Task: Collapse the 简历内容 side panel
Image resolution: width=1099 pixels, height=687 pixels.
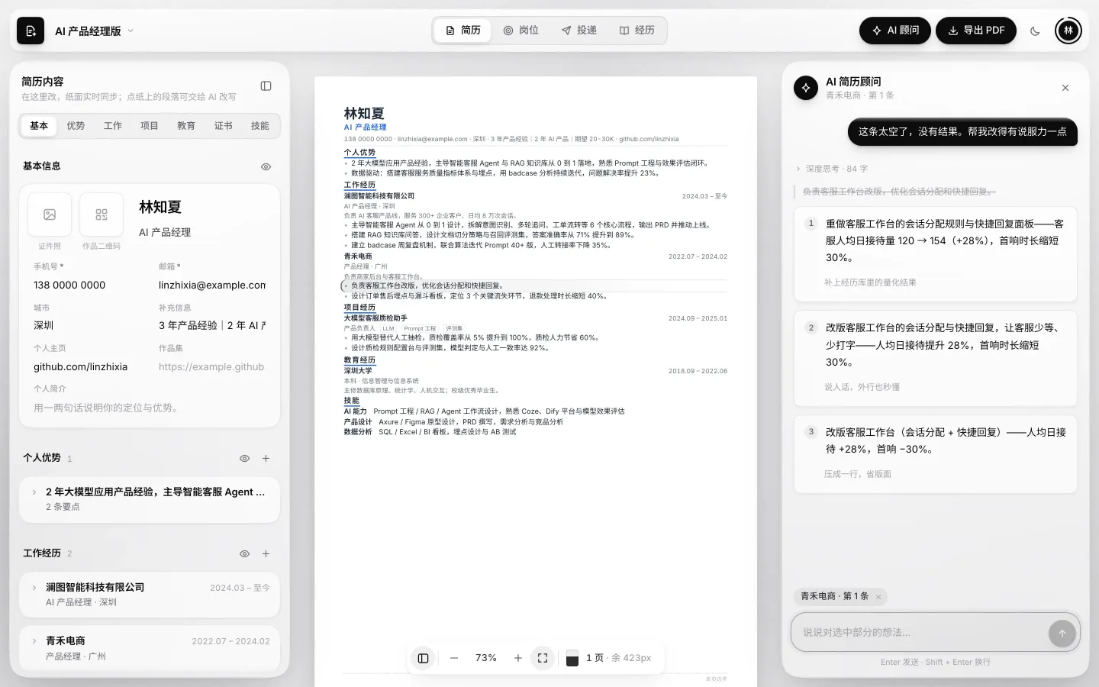Action: [266, 86]
